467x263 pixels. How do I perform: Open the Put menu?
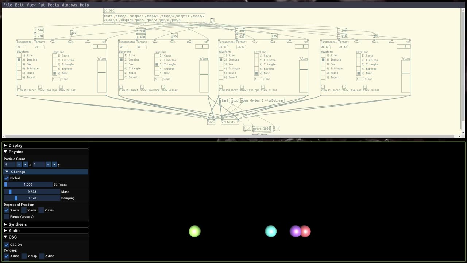(x=42, y=5)
